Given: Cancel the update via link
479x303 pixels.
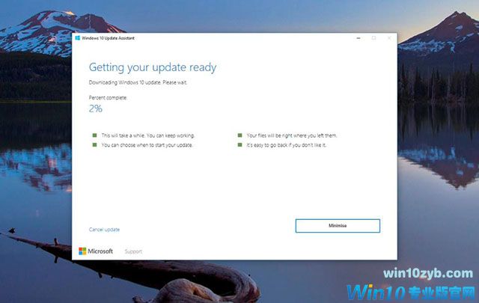Looking at the screenshot, I should [x=104, y=230].
